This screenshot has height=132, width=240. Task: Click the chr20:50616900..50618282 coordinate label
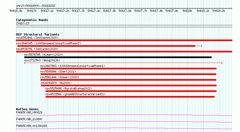click(36, 6)
